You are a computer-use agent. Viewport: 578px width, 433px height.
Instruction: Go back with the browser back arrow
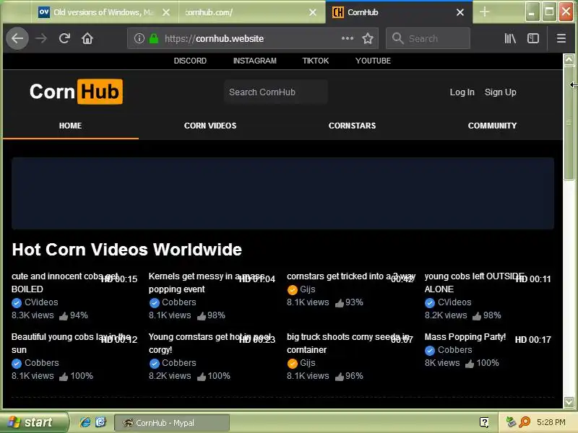(x=17, y=38)
